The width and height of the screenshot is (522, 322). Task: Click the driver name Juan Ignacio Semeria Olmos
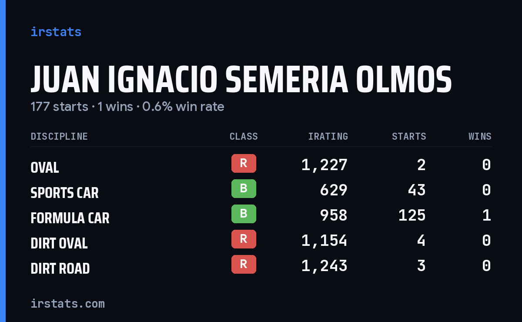click(x=241, y=80)
